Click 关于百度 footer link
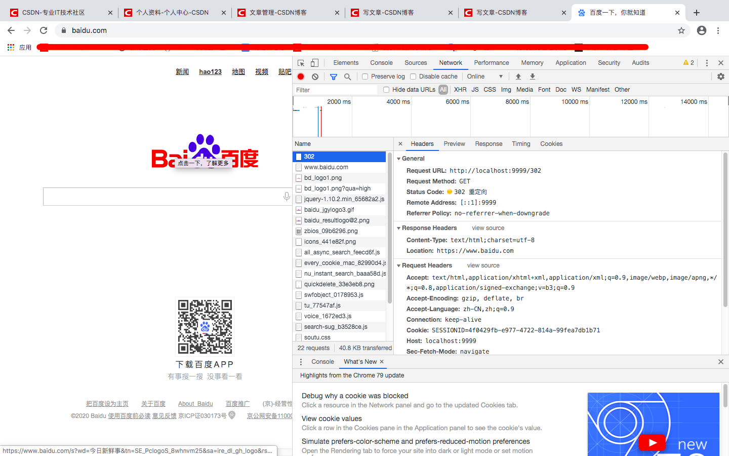 [153, 404]
